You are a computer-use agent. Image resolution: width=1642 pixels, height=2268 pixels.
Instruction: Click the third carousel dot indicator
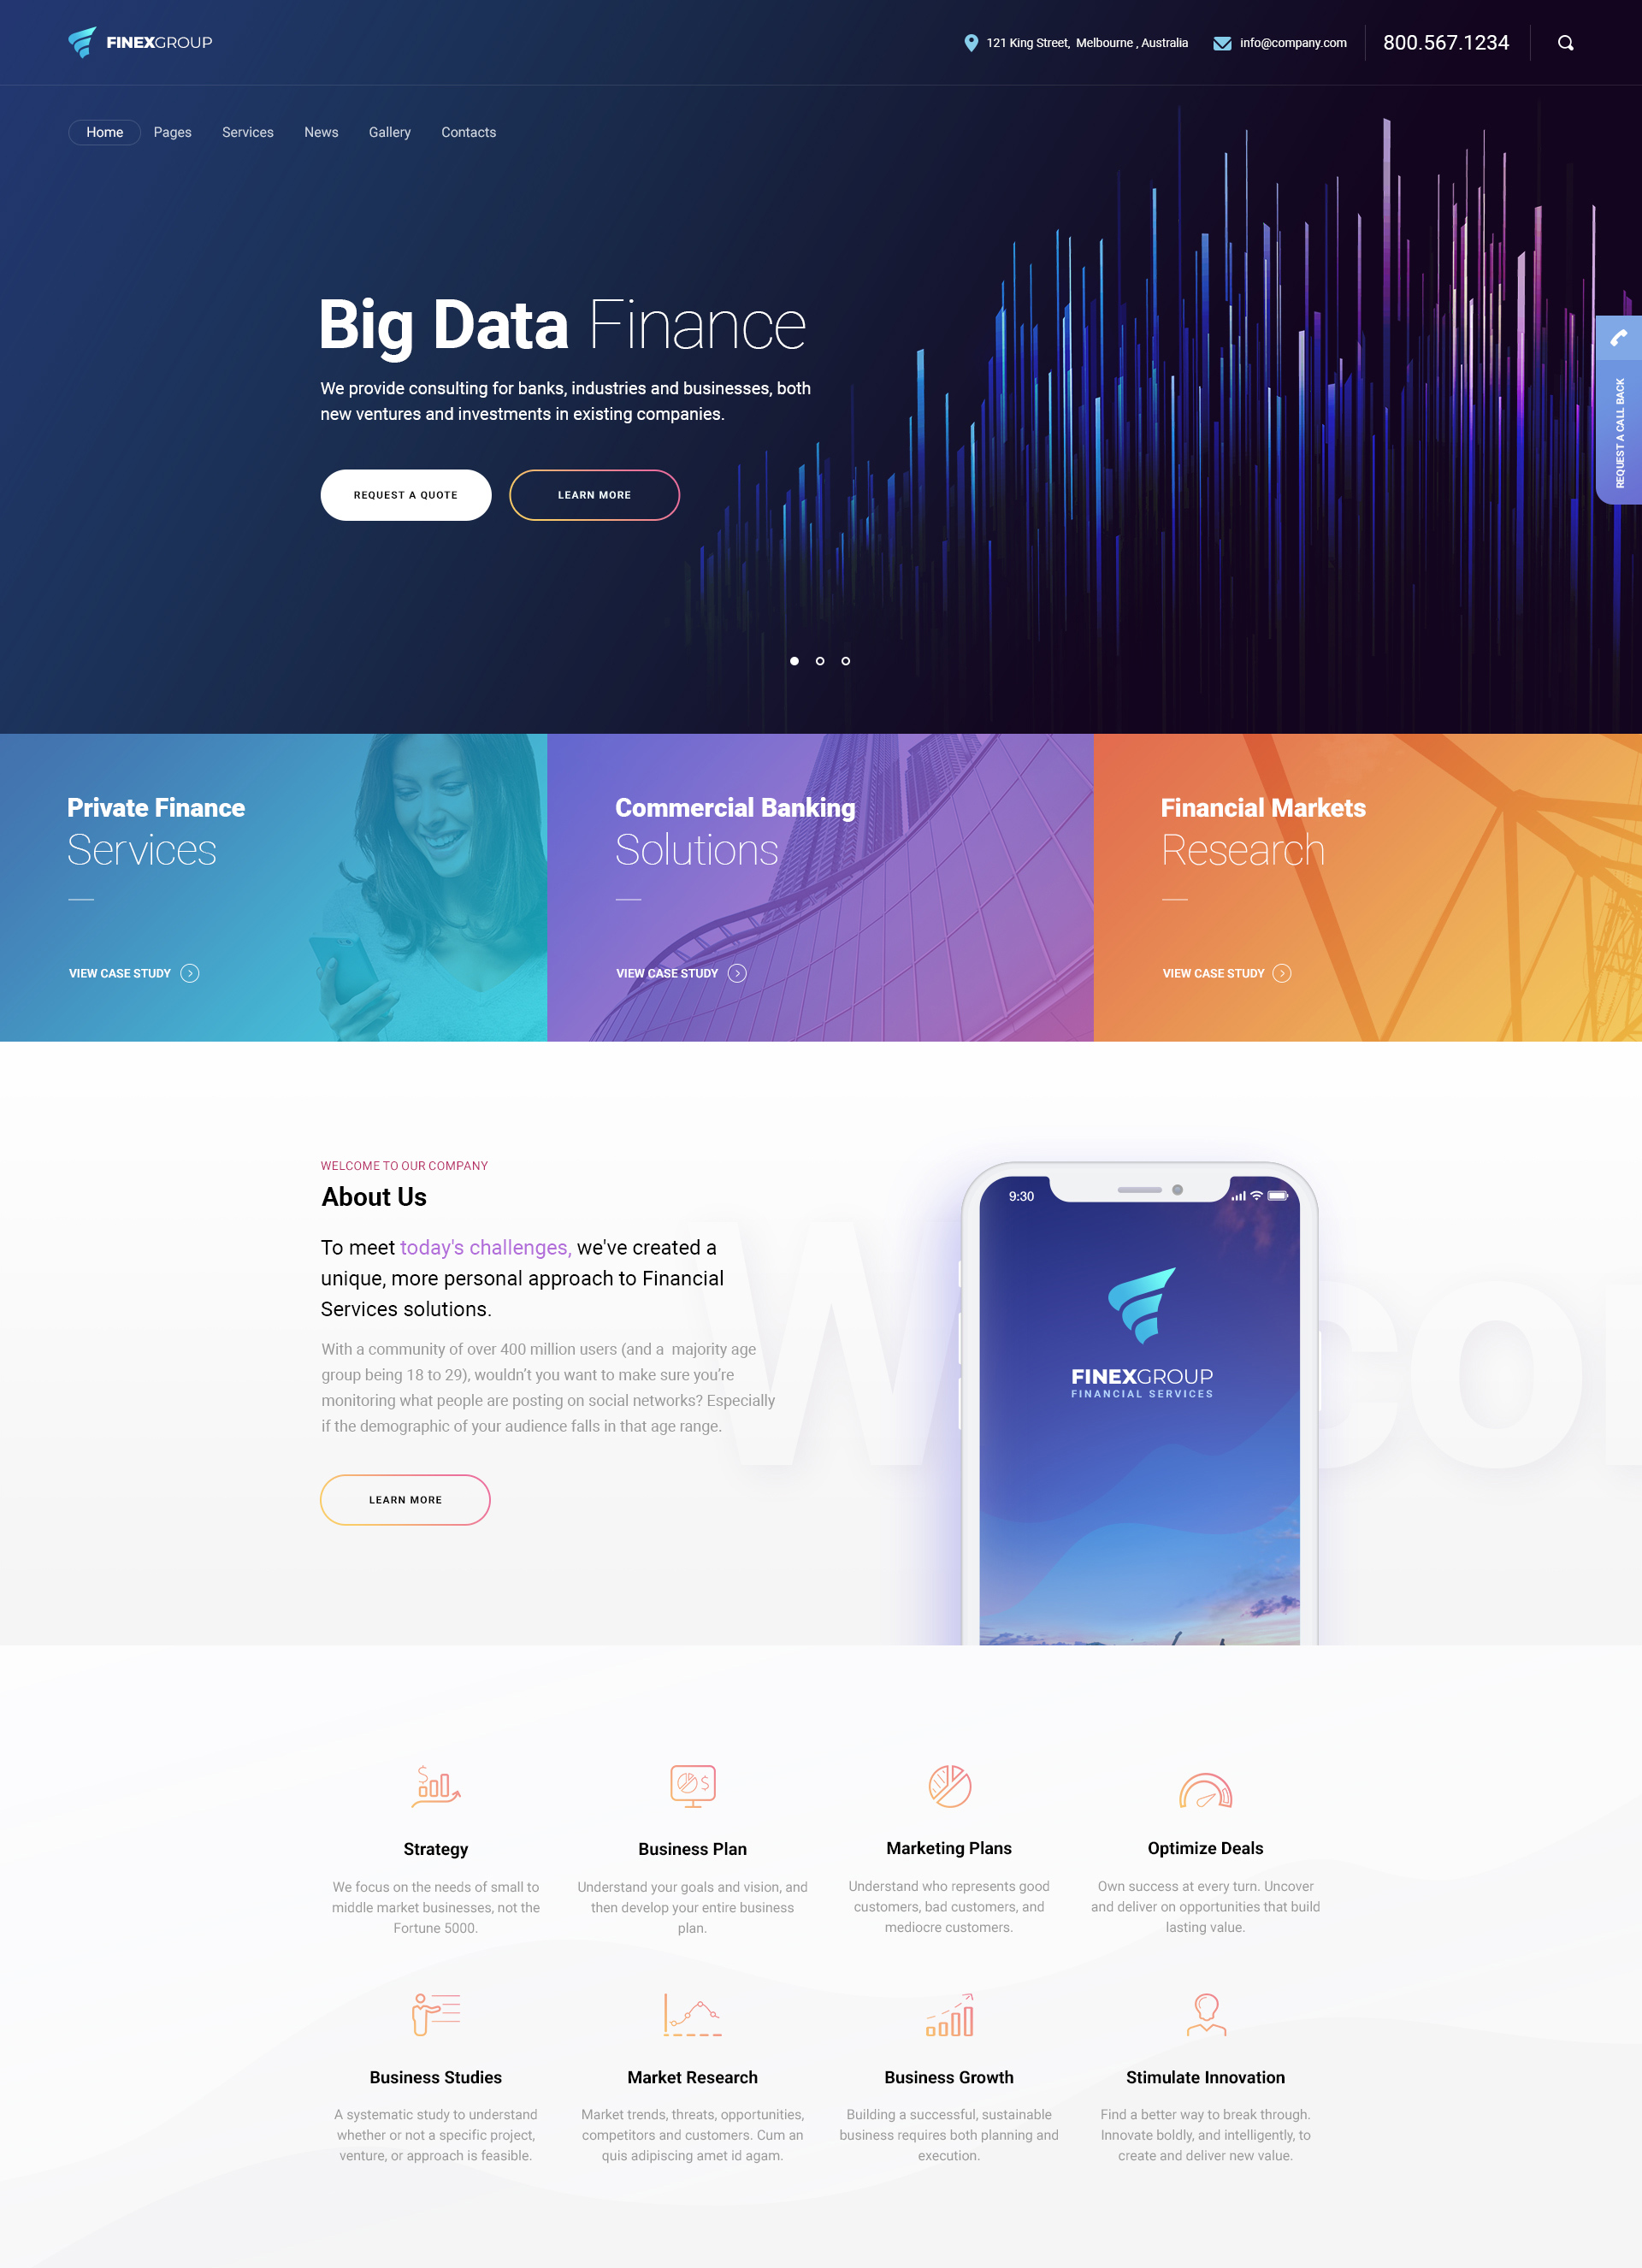coord(846,660)
